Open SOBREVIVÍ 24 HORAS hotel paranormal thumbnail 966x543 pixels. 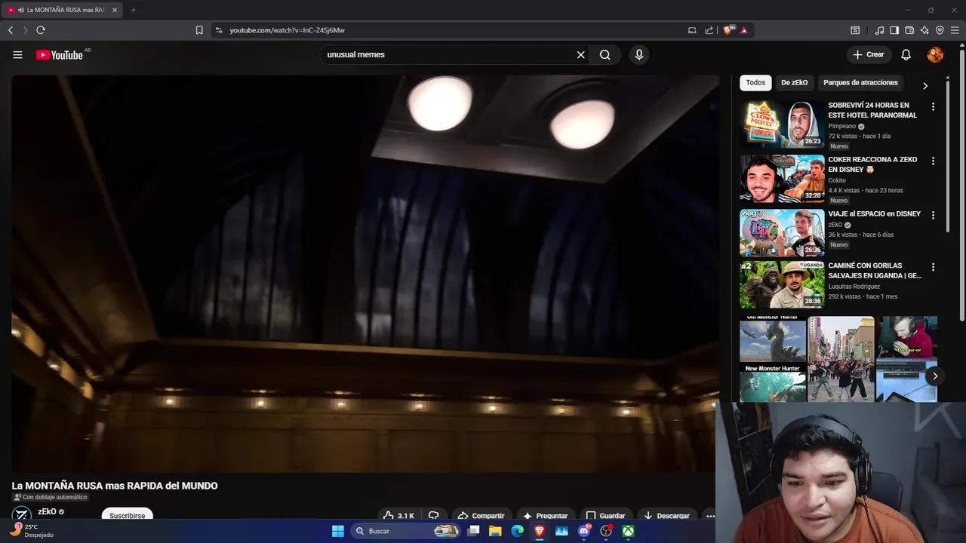[x=782, y=124]
